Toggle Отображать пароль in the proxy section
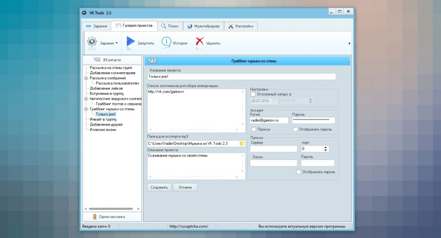This screenshot has height=238, width=441. tap(299, 172)
